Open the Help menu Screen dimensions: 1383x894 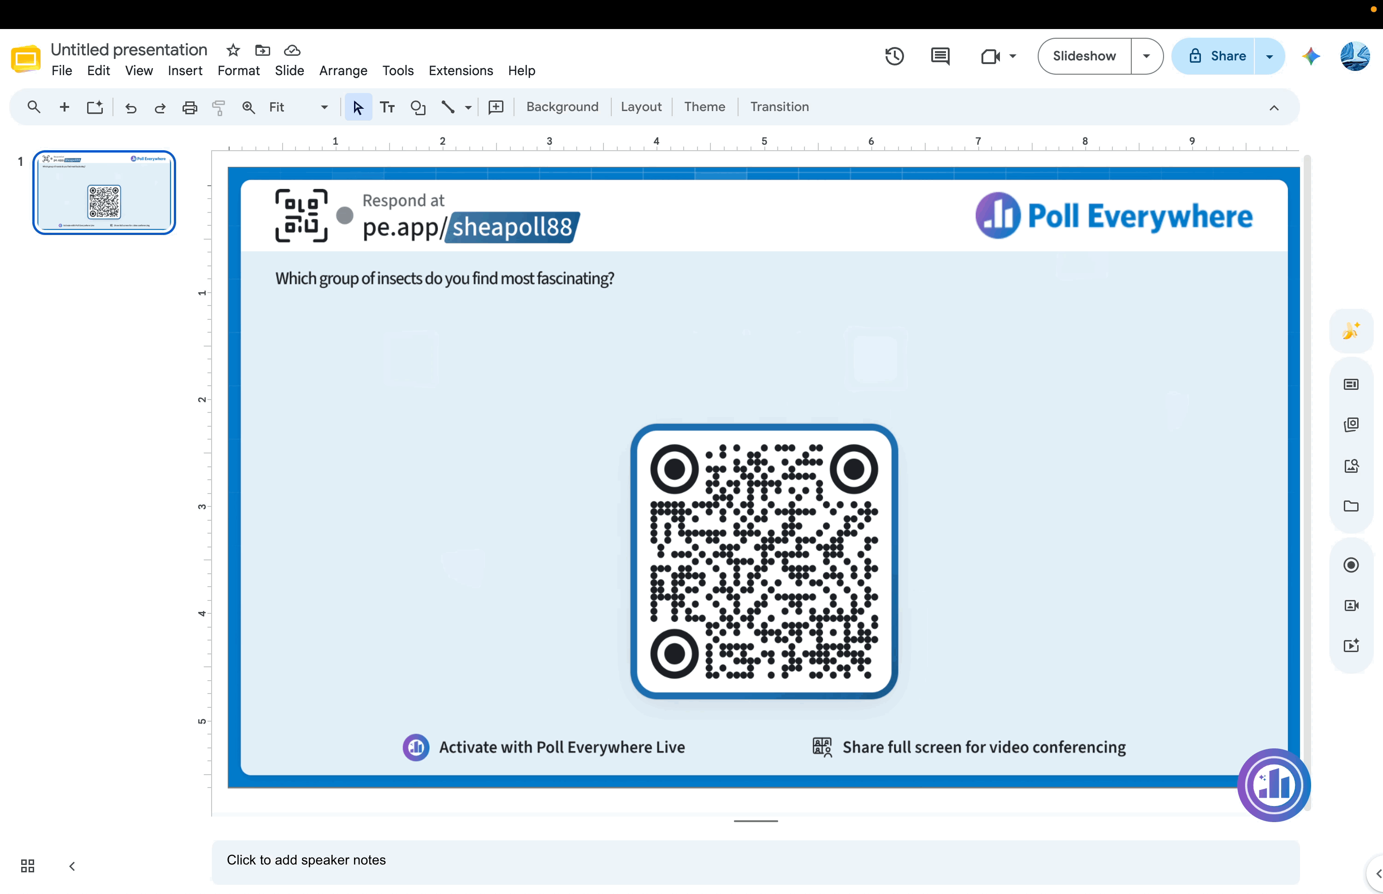[521, 71]
